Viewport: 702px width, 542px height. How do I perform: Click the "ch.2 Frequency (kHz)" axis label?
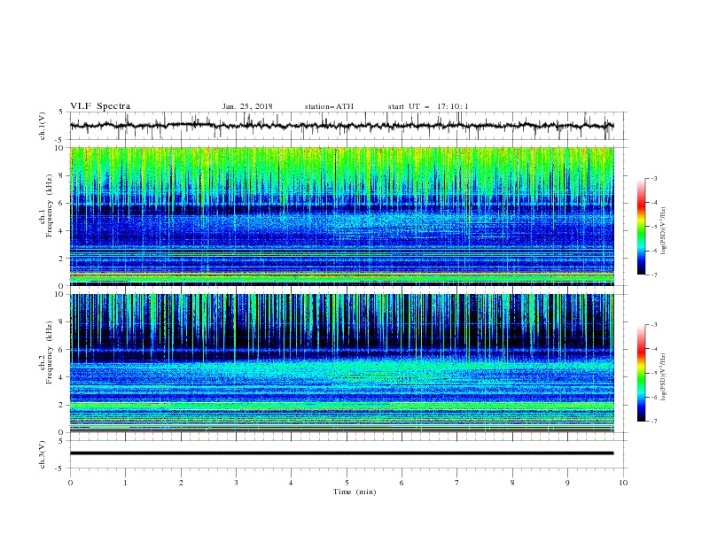(x=46, y=352)
